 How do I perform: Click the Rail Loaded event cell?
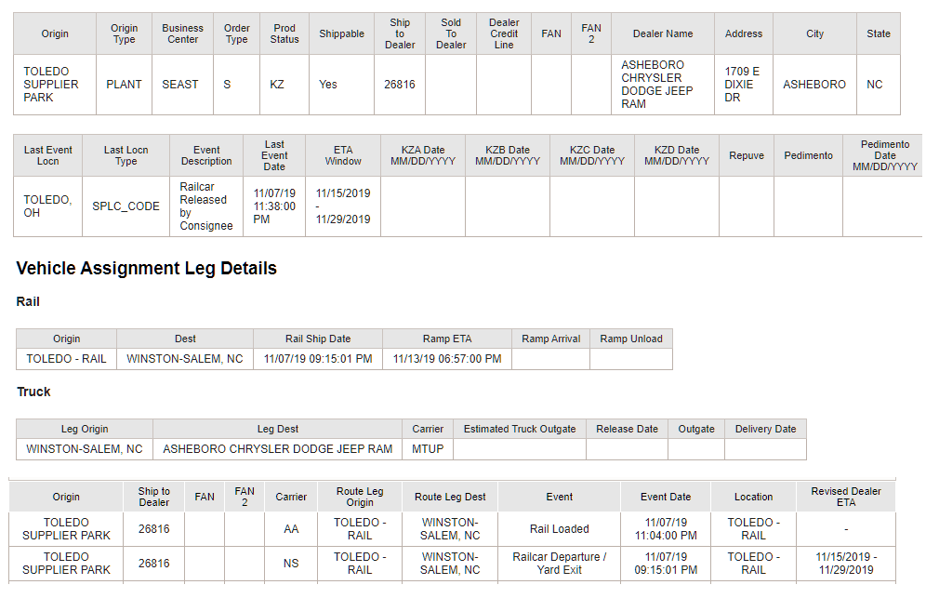click(x=560, y=529)
